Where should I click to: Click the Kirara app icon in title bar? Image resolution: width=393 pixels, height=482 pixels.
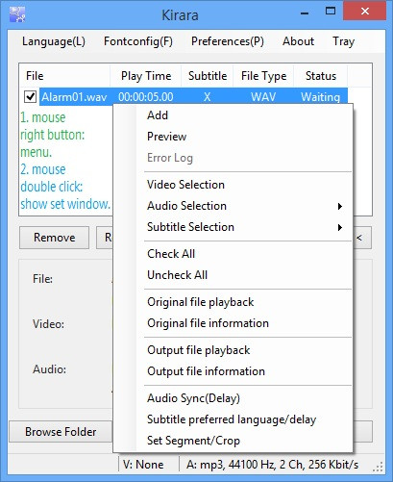[x=17, y=14]
